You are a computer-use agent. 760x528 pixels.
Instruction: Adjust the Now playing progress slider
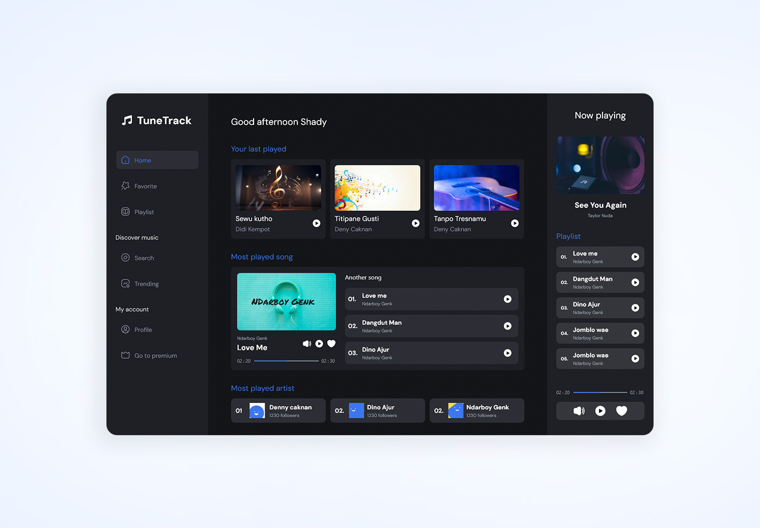[x=600, y=392]
